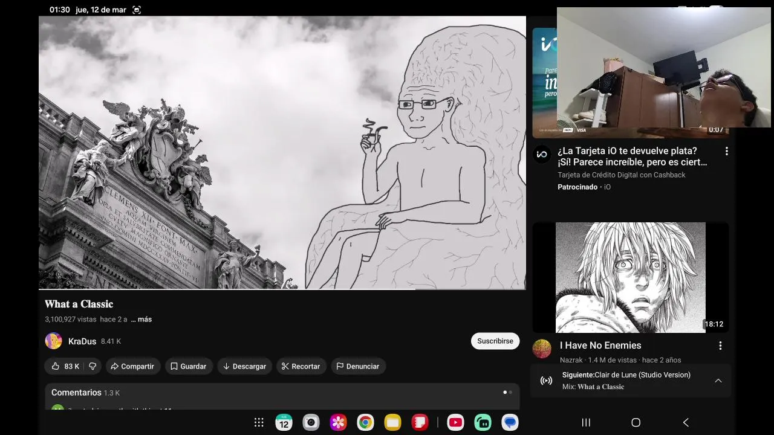774x435 pixels.
Task: Click the 1.3 K comments count
Action: pyautogui.click(x=112, y=393)
